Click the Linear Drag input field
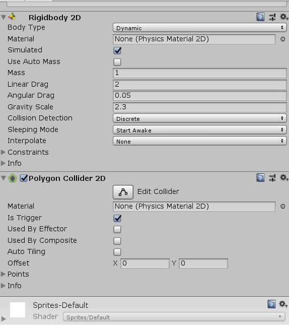289x325 pixels. (200, 85)
